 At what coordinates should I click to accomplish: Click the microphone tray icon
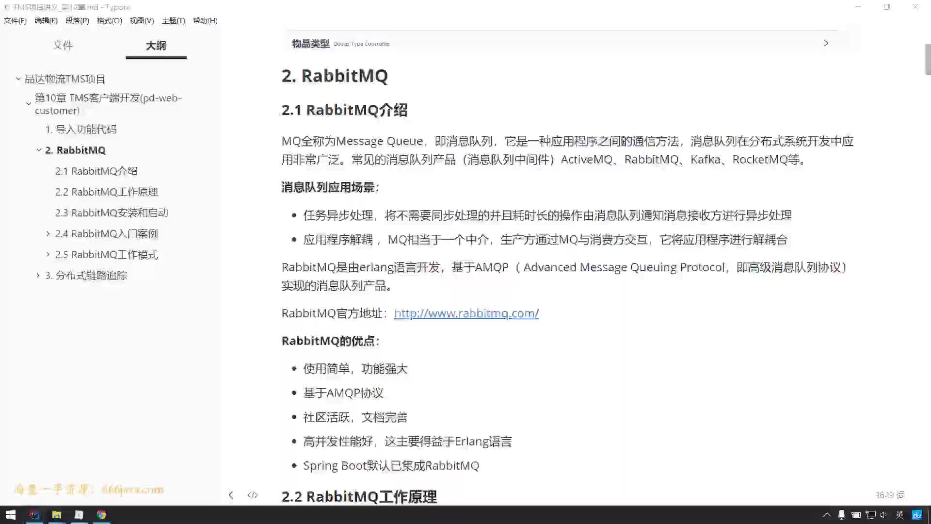pos(842,515)
